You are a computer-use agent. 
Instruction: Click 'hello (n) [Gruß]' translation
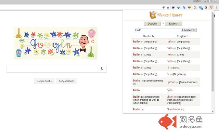175,54
